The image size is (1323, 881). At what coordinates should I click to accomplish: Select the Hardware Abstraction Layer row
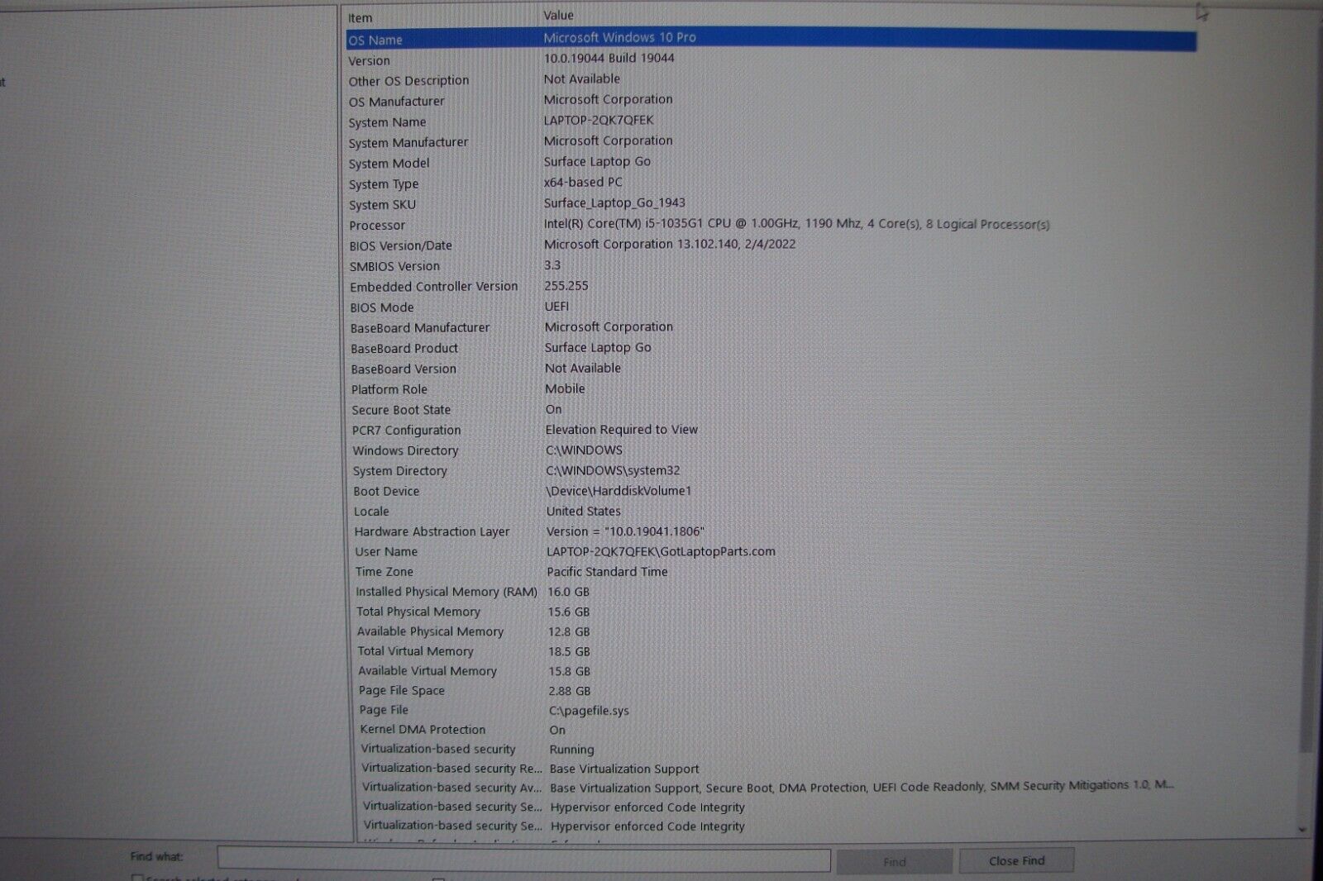[x=771, y=531]
